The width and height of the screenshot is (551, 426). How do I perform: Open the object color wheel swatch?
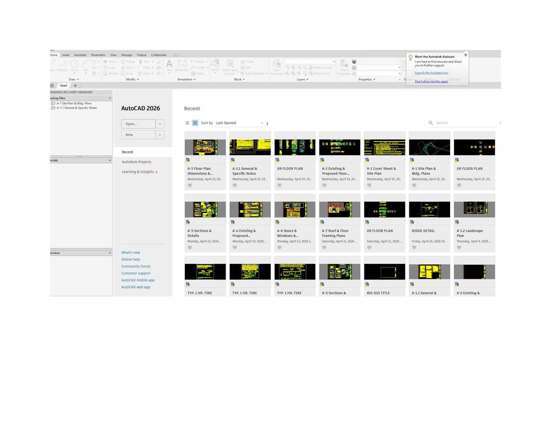pyautogui.click(x=354, y=61)
